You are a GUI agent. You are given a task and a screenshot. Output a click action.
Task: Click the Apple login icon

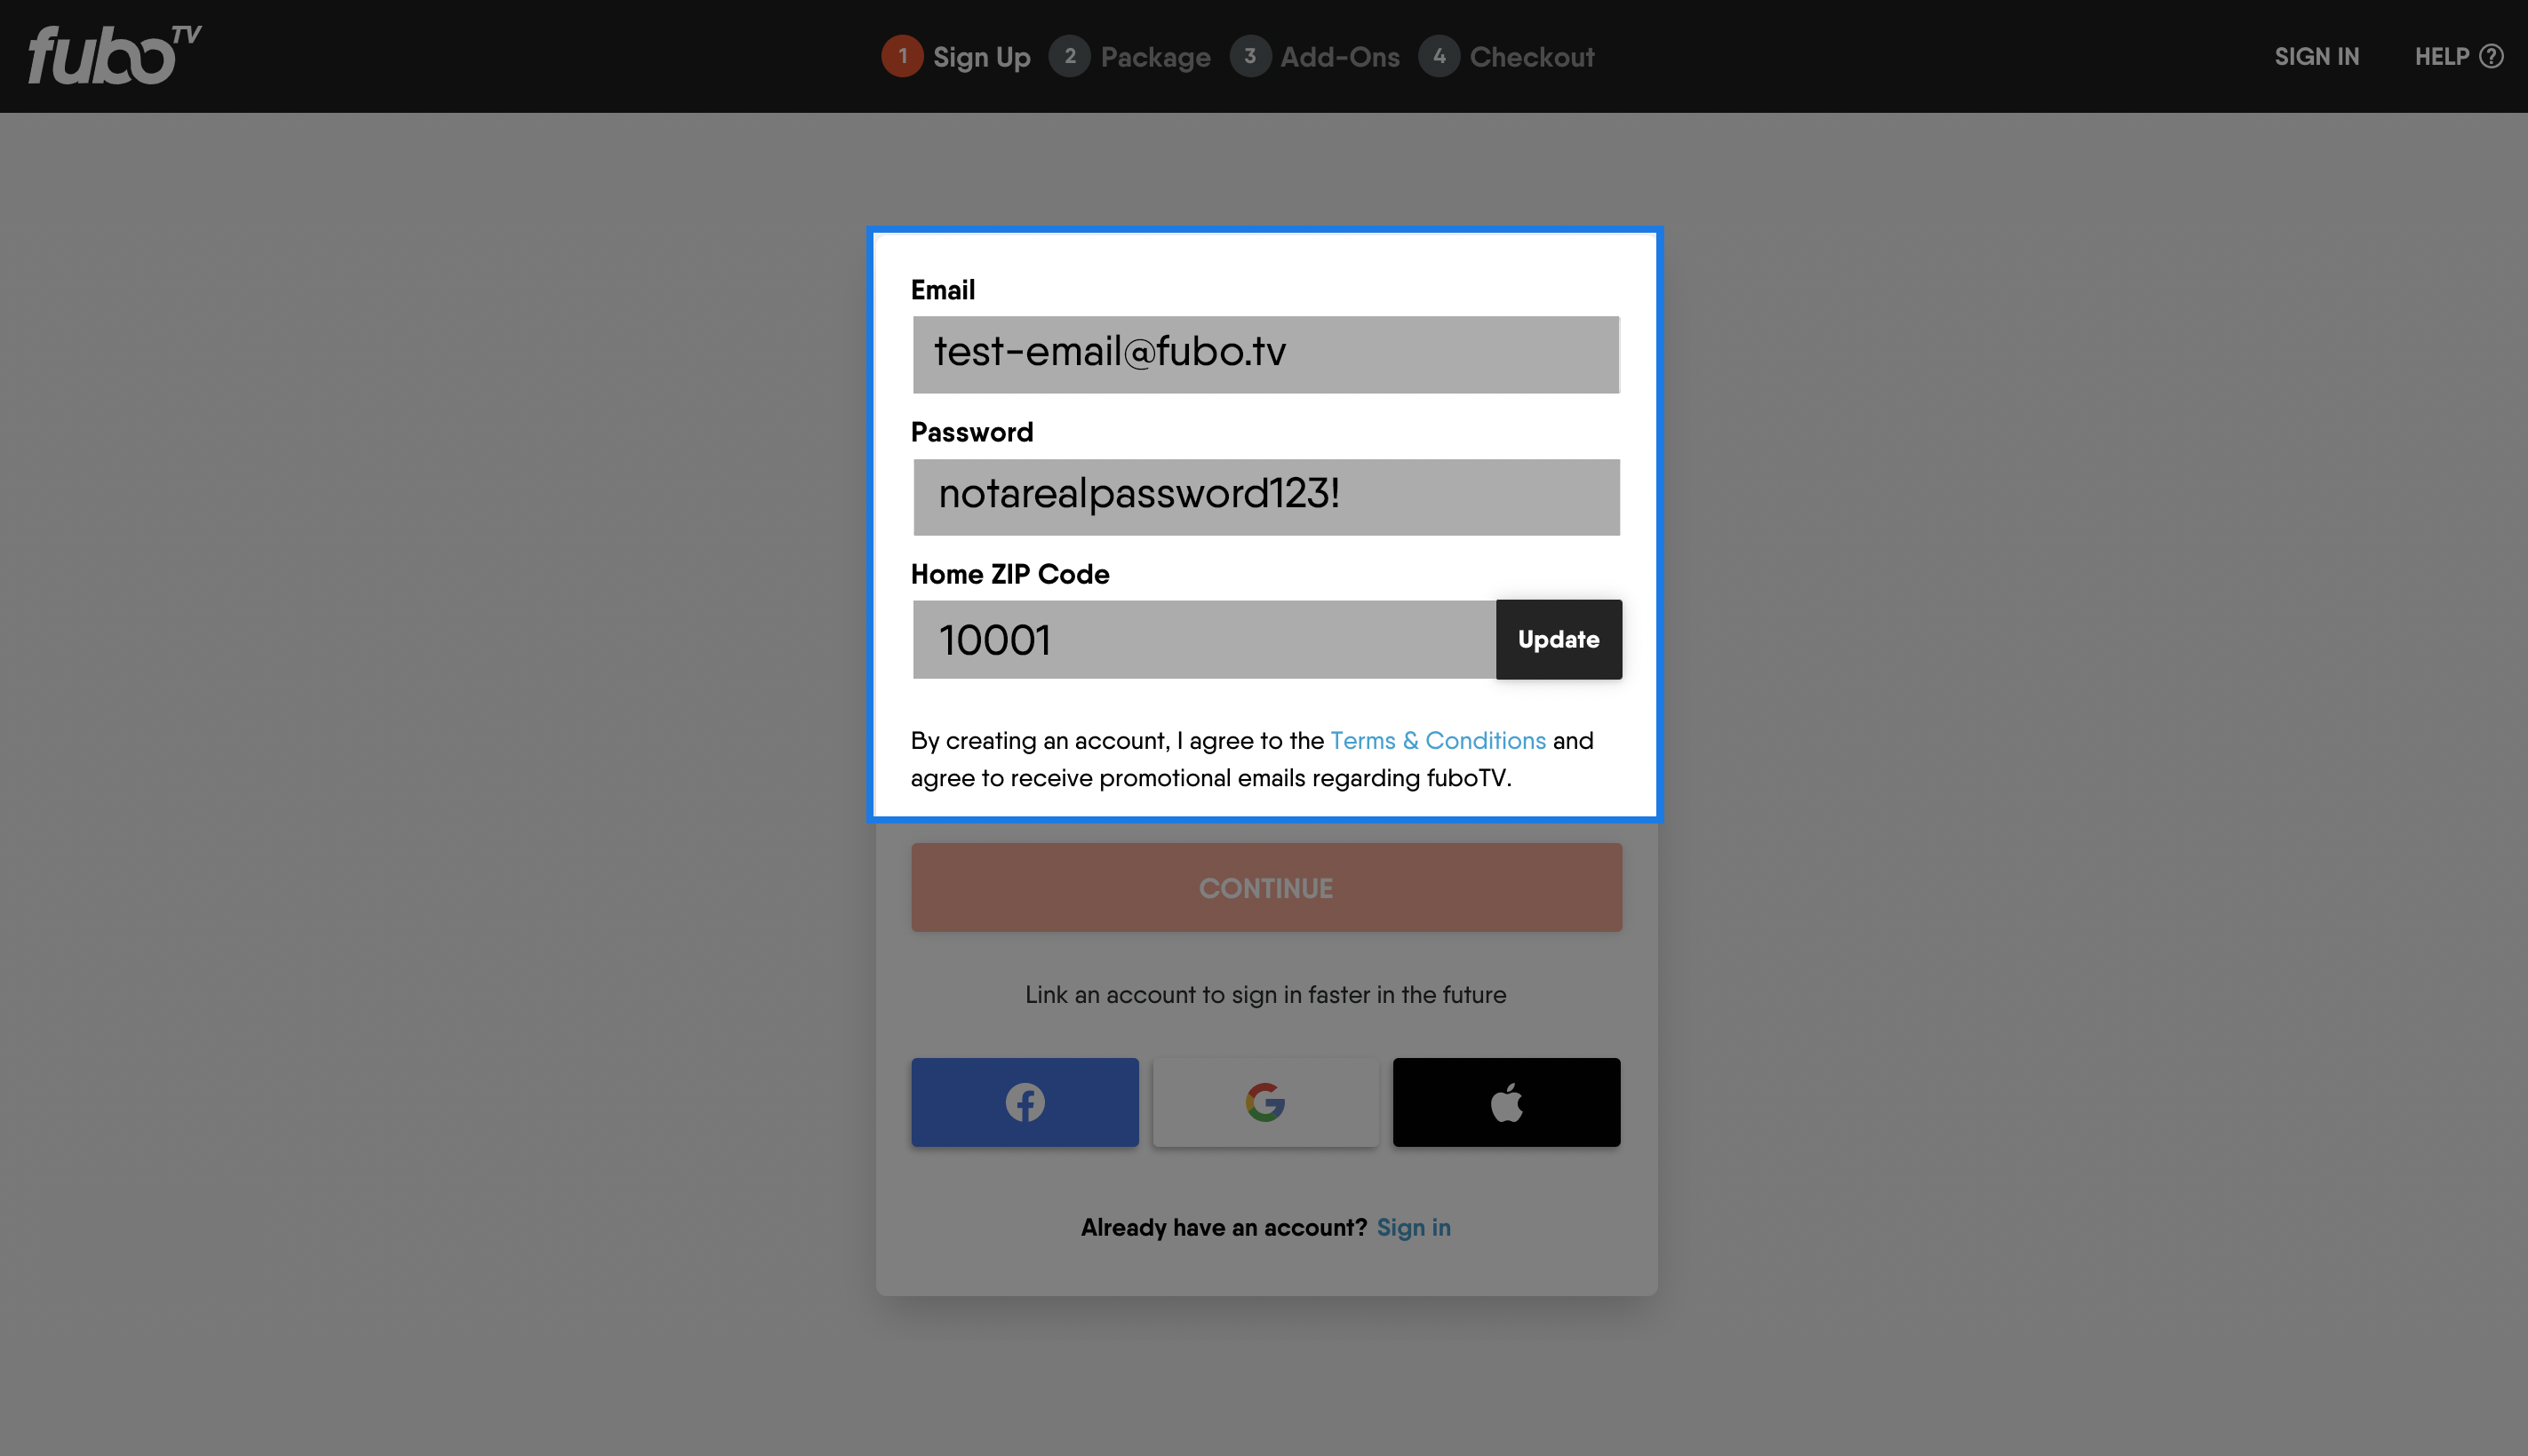click(x=1505, y=1101)
